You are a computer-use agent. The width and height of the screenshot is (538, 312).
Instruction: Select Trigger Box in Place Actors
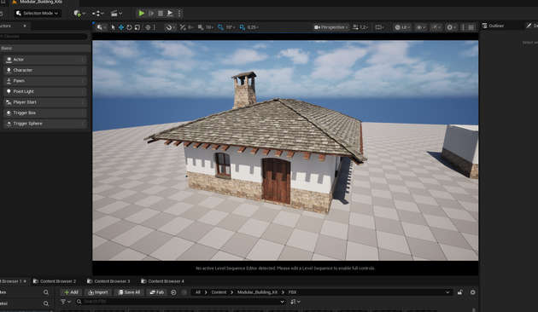(x=45, y=113)
